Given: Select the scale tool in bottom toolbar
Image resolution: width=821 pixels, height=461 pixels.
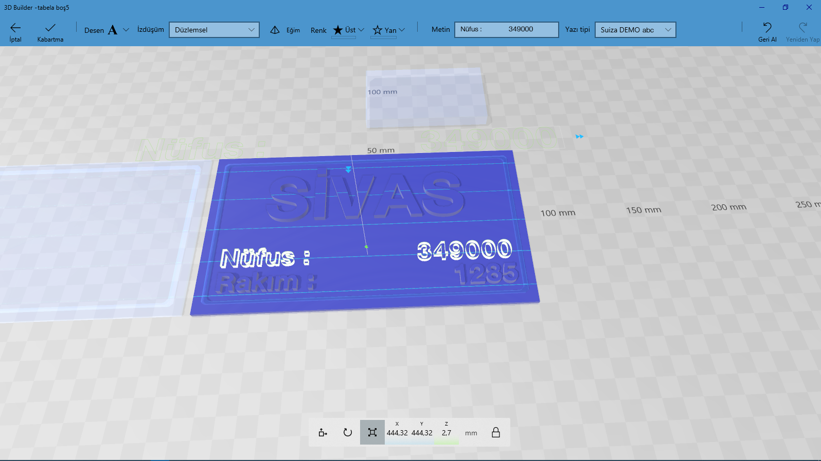Looking at the screenshot, I should point(372,432).
